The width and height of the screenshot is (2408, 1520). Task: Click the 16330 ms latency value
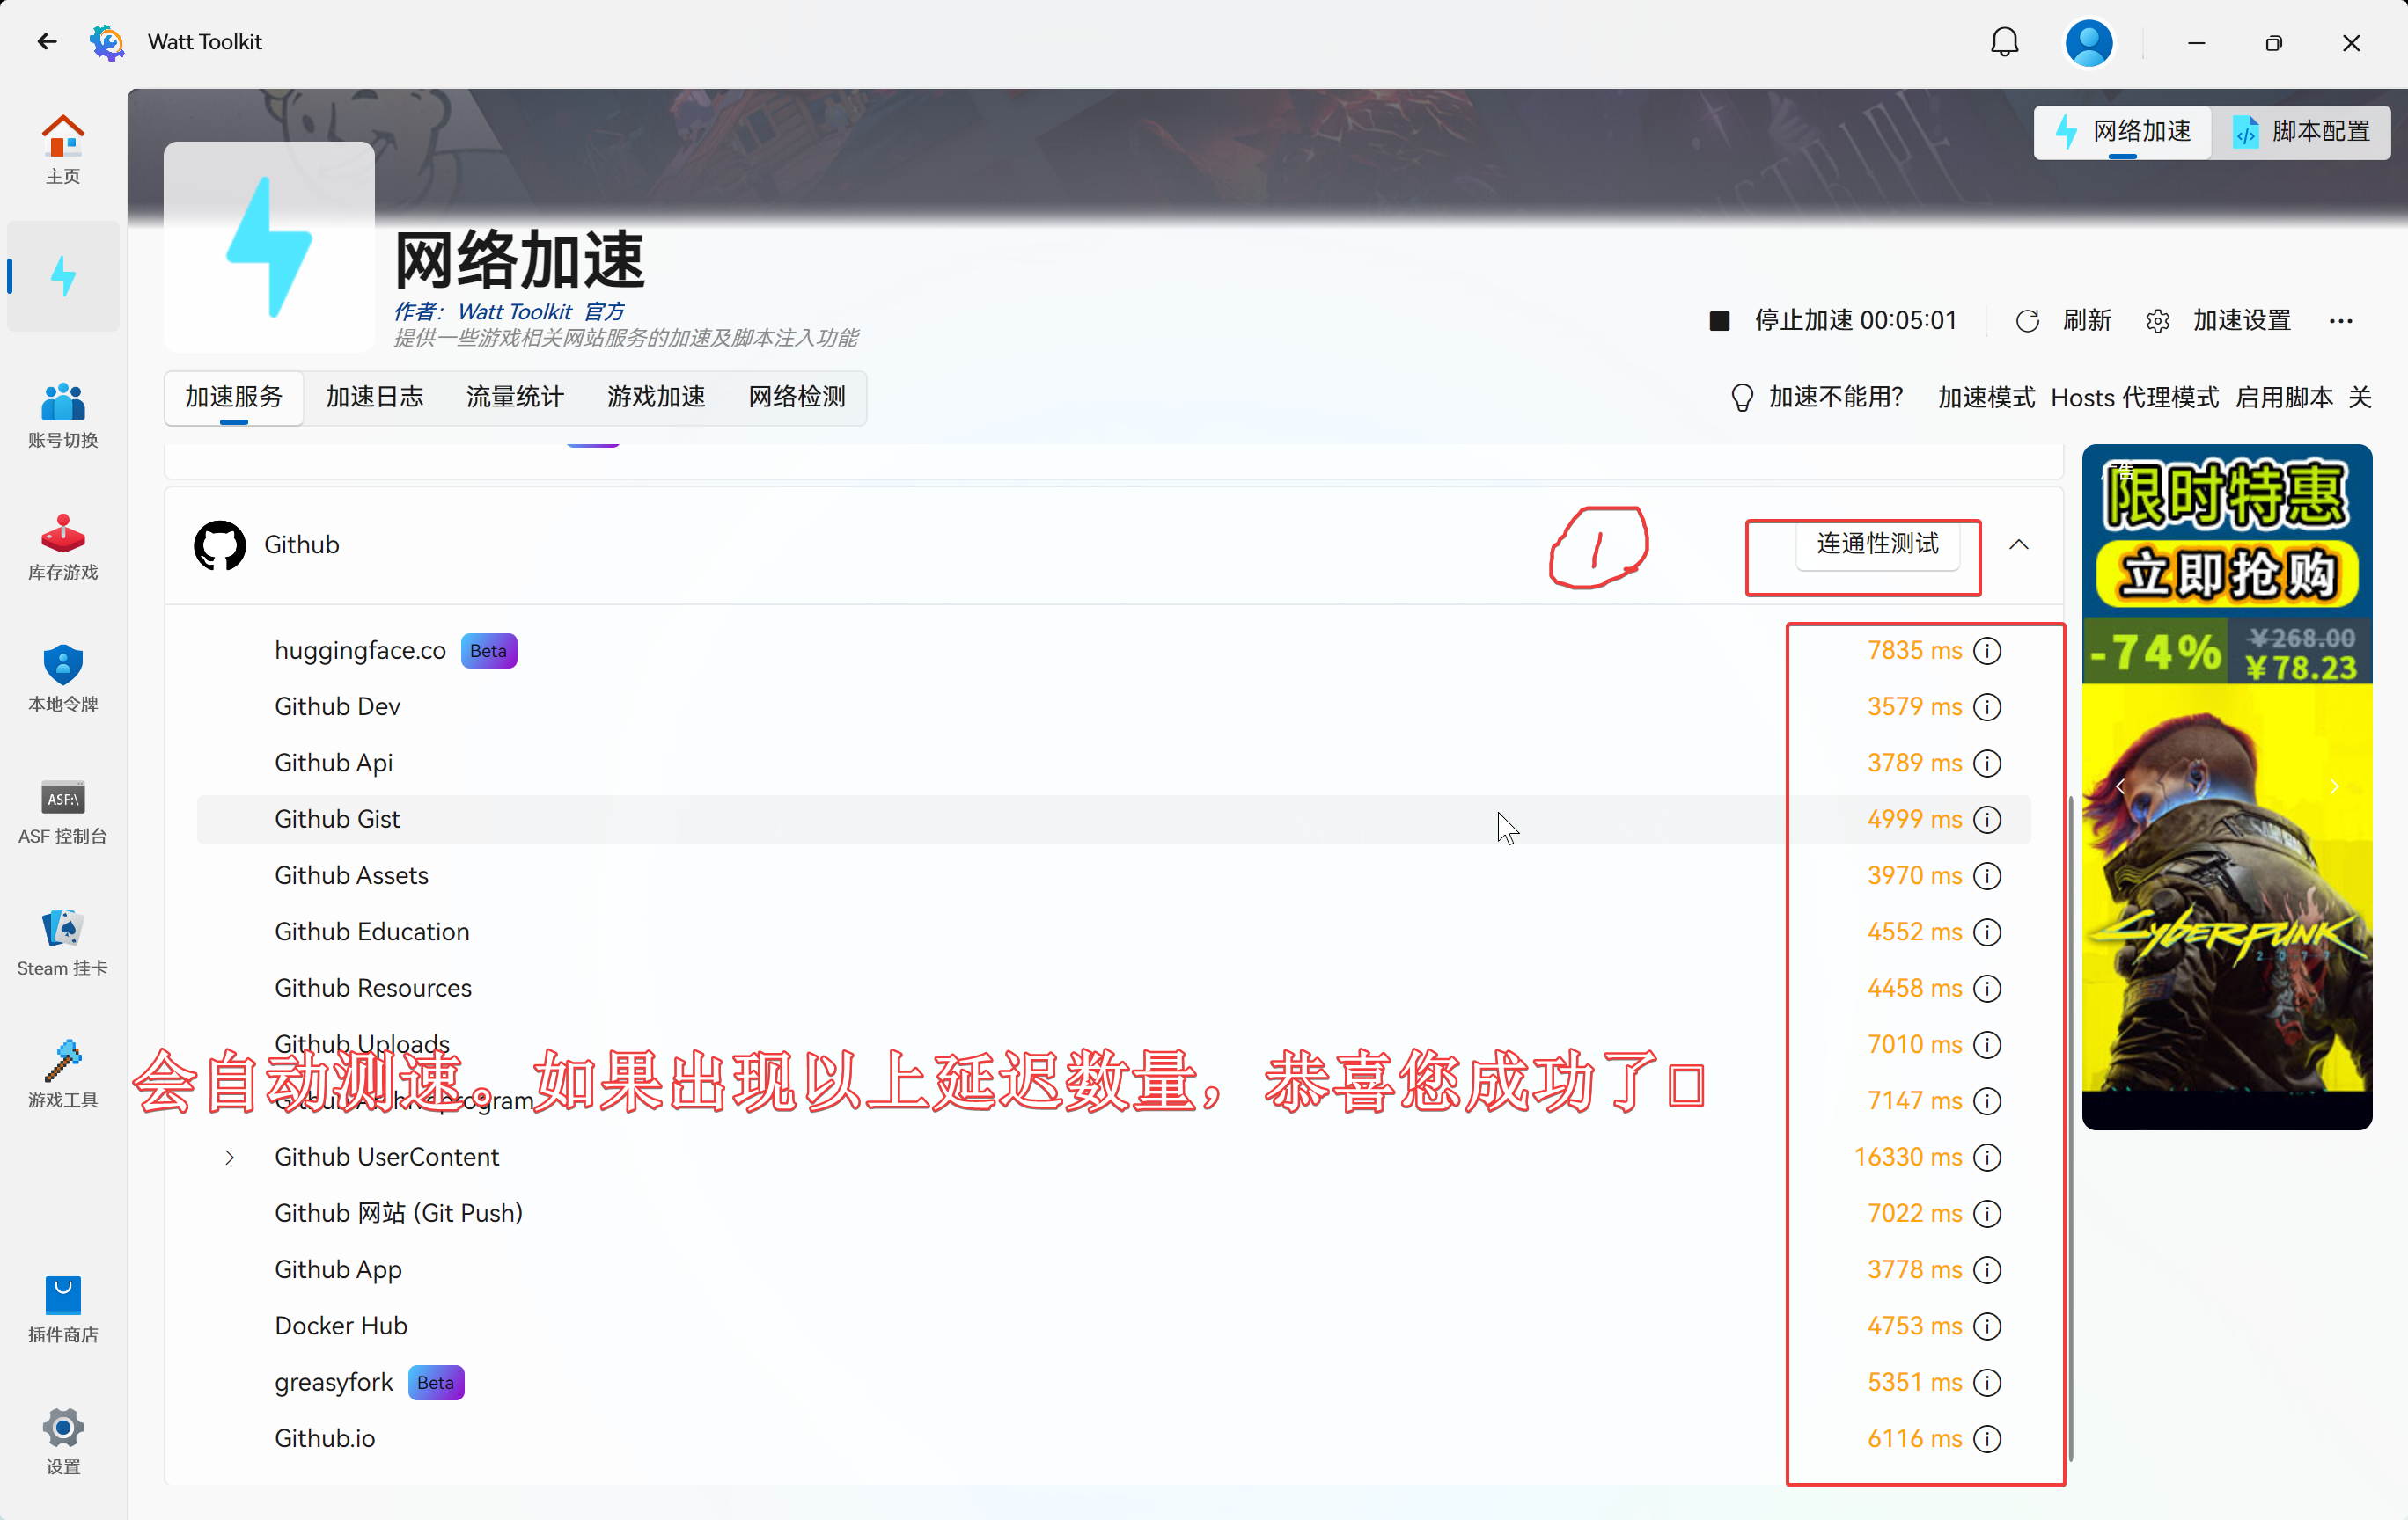pos(1907,1158)
